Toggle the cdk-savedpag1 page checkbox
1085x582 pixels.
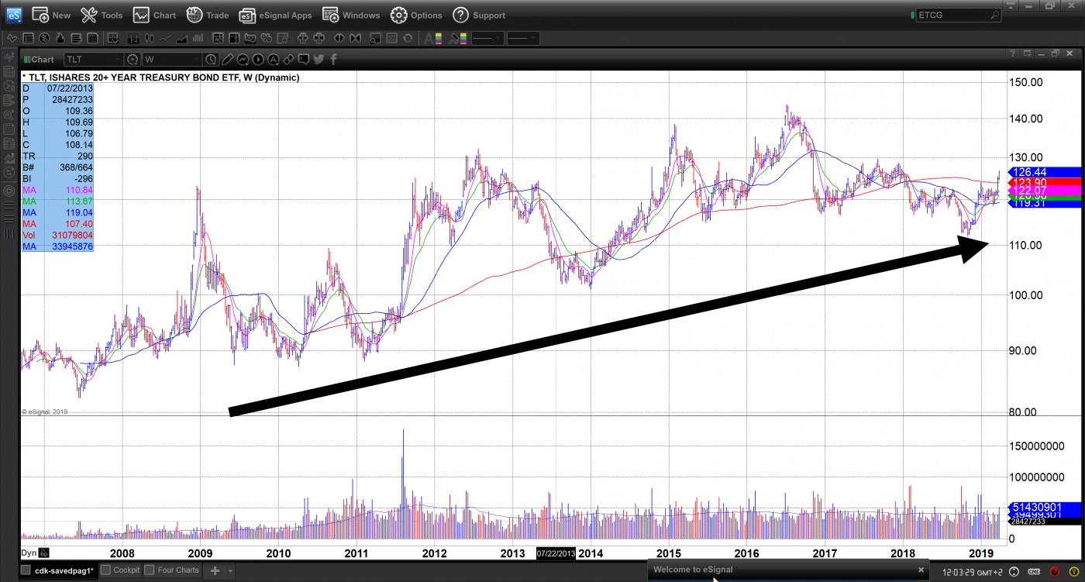pyautogui.click(x=26, y=570)
